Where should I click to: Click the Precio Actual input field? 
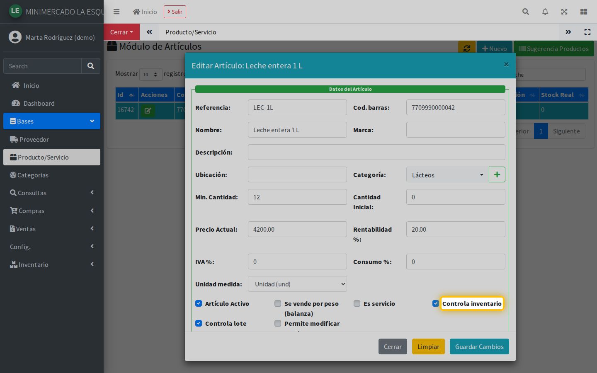(297, 229)
